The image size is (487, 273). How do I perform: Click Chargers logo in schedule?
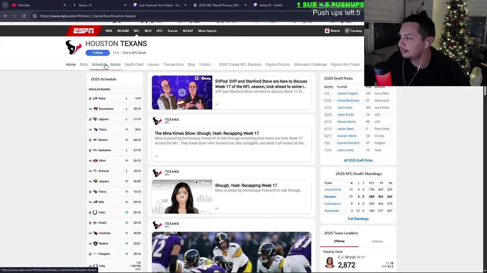point(95,254)
